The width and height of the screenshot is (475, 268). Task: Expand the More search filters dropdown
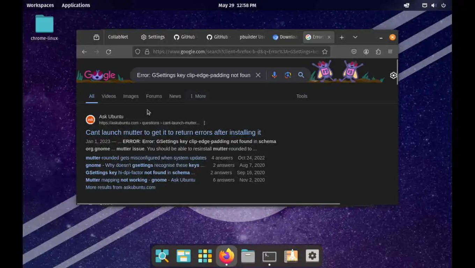pyautogui.click(x=198, y=96)
